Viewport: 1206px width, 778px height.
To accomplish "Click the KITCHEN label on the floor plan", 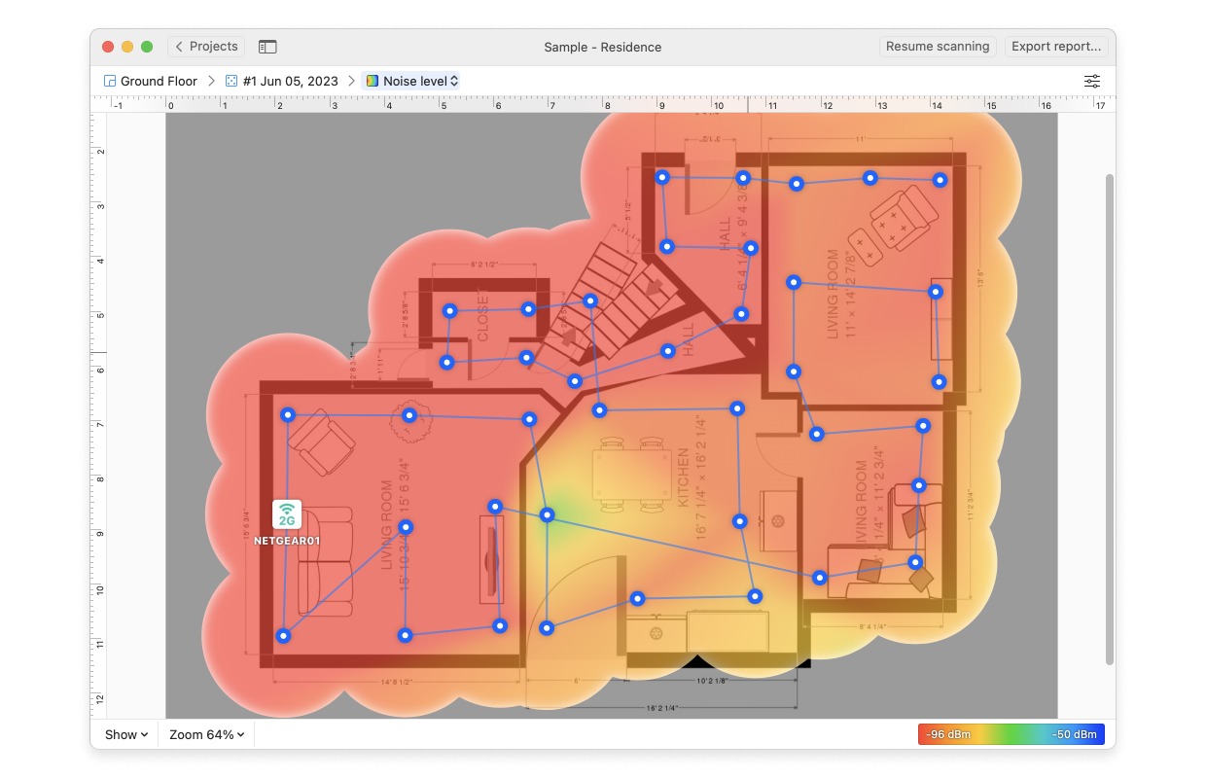I will [684, 477].
